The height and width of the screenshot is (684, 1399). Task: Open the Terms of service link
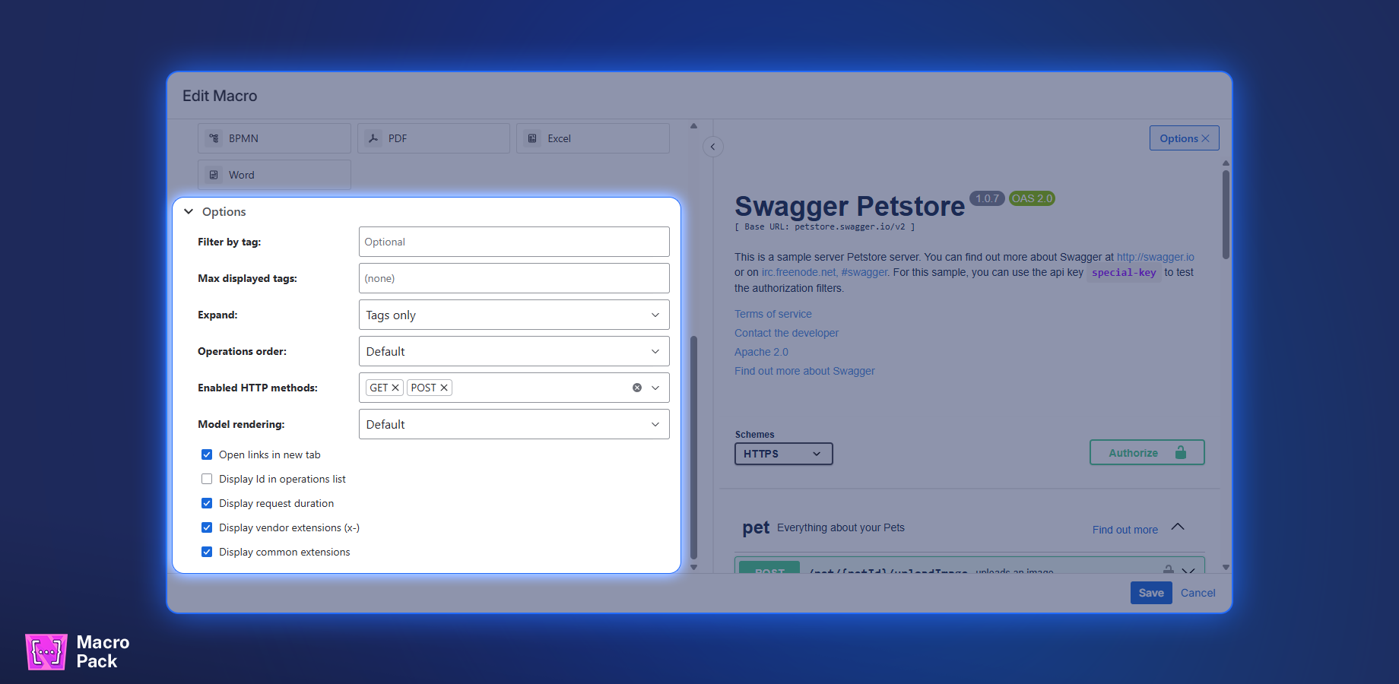tap(773, 314)
